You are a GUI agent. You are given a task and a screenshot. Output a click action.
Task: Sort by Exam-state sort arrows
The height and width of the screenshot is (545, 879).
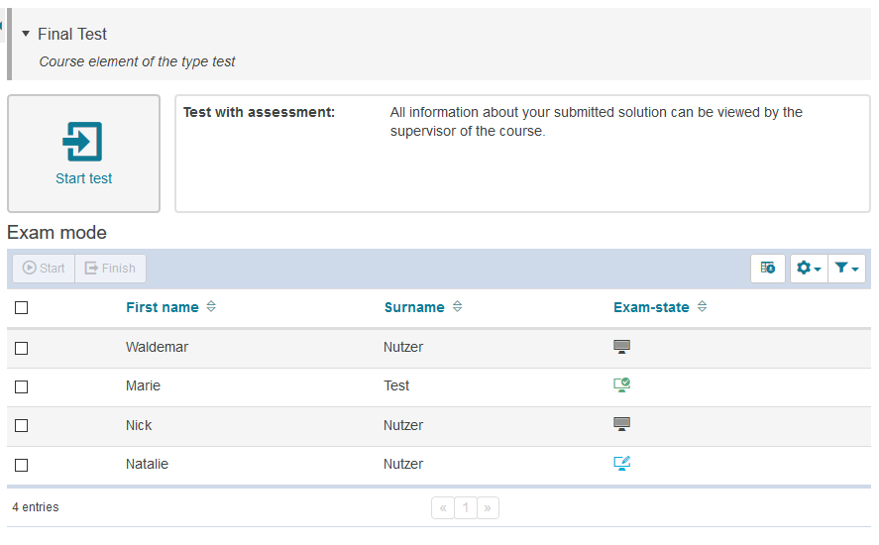pyautogui.click(x=702, y=307)
